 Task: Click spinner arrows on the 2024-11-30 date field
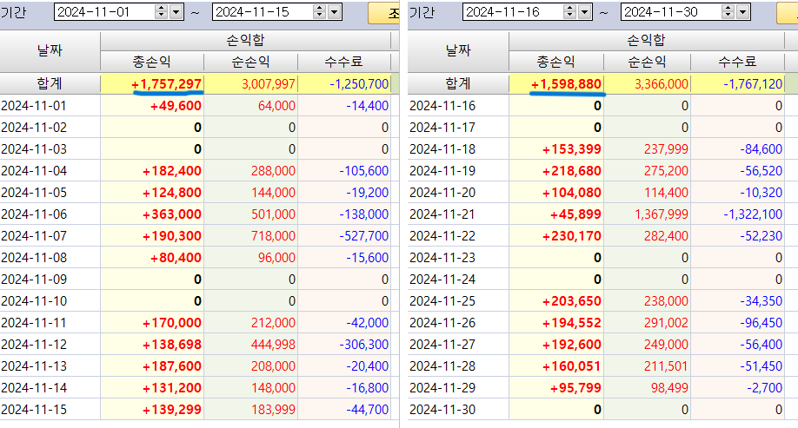728,11
